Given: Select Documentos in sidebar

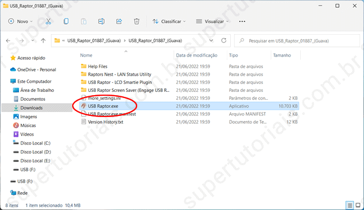Looking at the screenshot, I should pyautogui.click(x=32, y=99).
